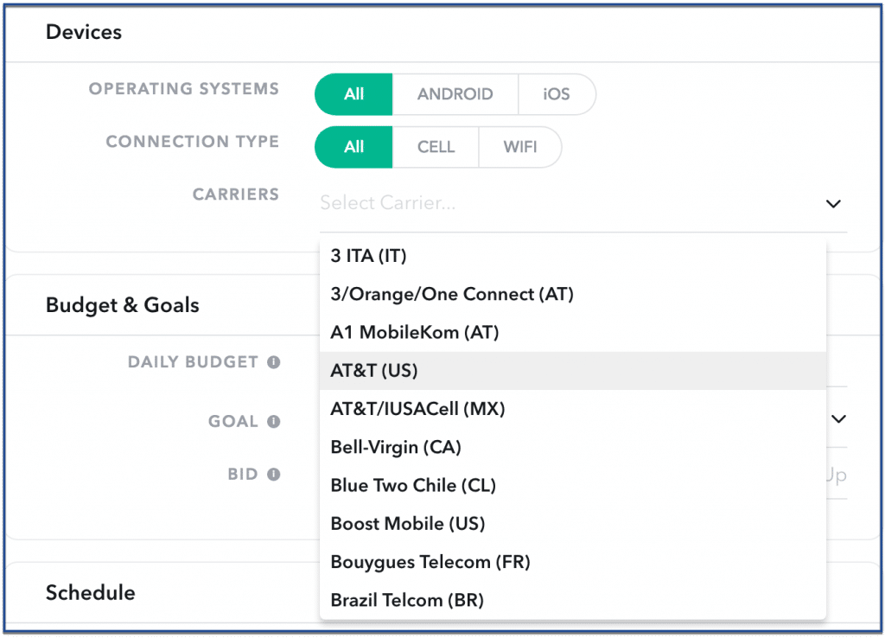Screen dimensions: 885x638
Task: Select AT&T (US) carrier
Action: click(x=573, y=371)
